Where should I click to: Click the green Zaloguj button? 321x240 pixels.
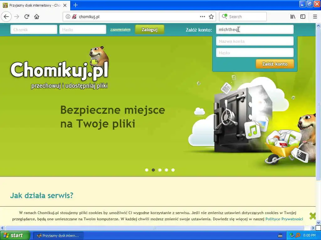click(x=150, y=30)
